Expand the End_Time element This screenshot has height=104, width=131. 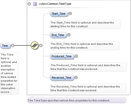click(x=69, y=35)
